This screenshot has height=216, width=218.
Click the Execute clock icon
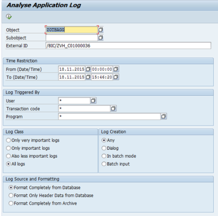9,17
